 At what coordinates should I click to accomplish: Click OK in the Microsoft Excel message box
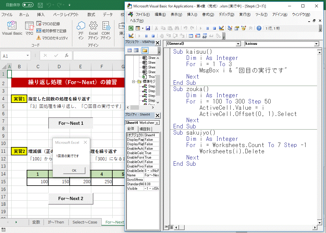click(x=74, y=170)
